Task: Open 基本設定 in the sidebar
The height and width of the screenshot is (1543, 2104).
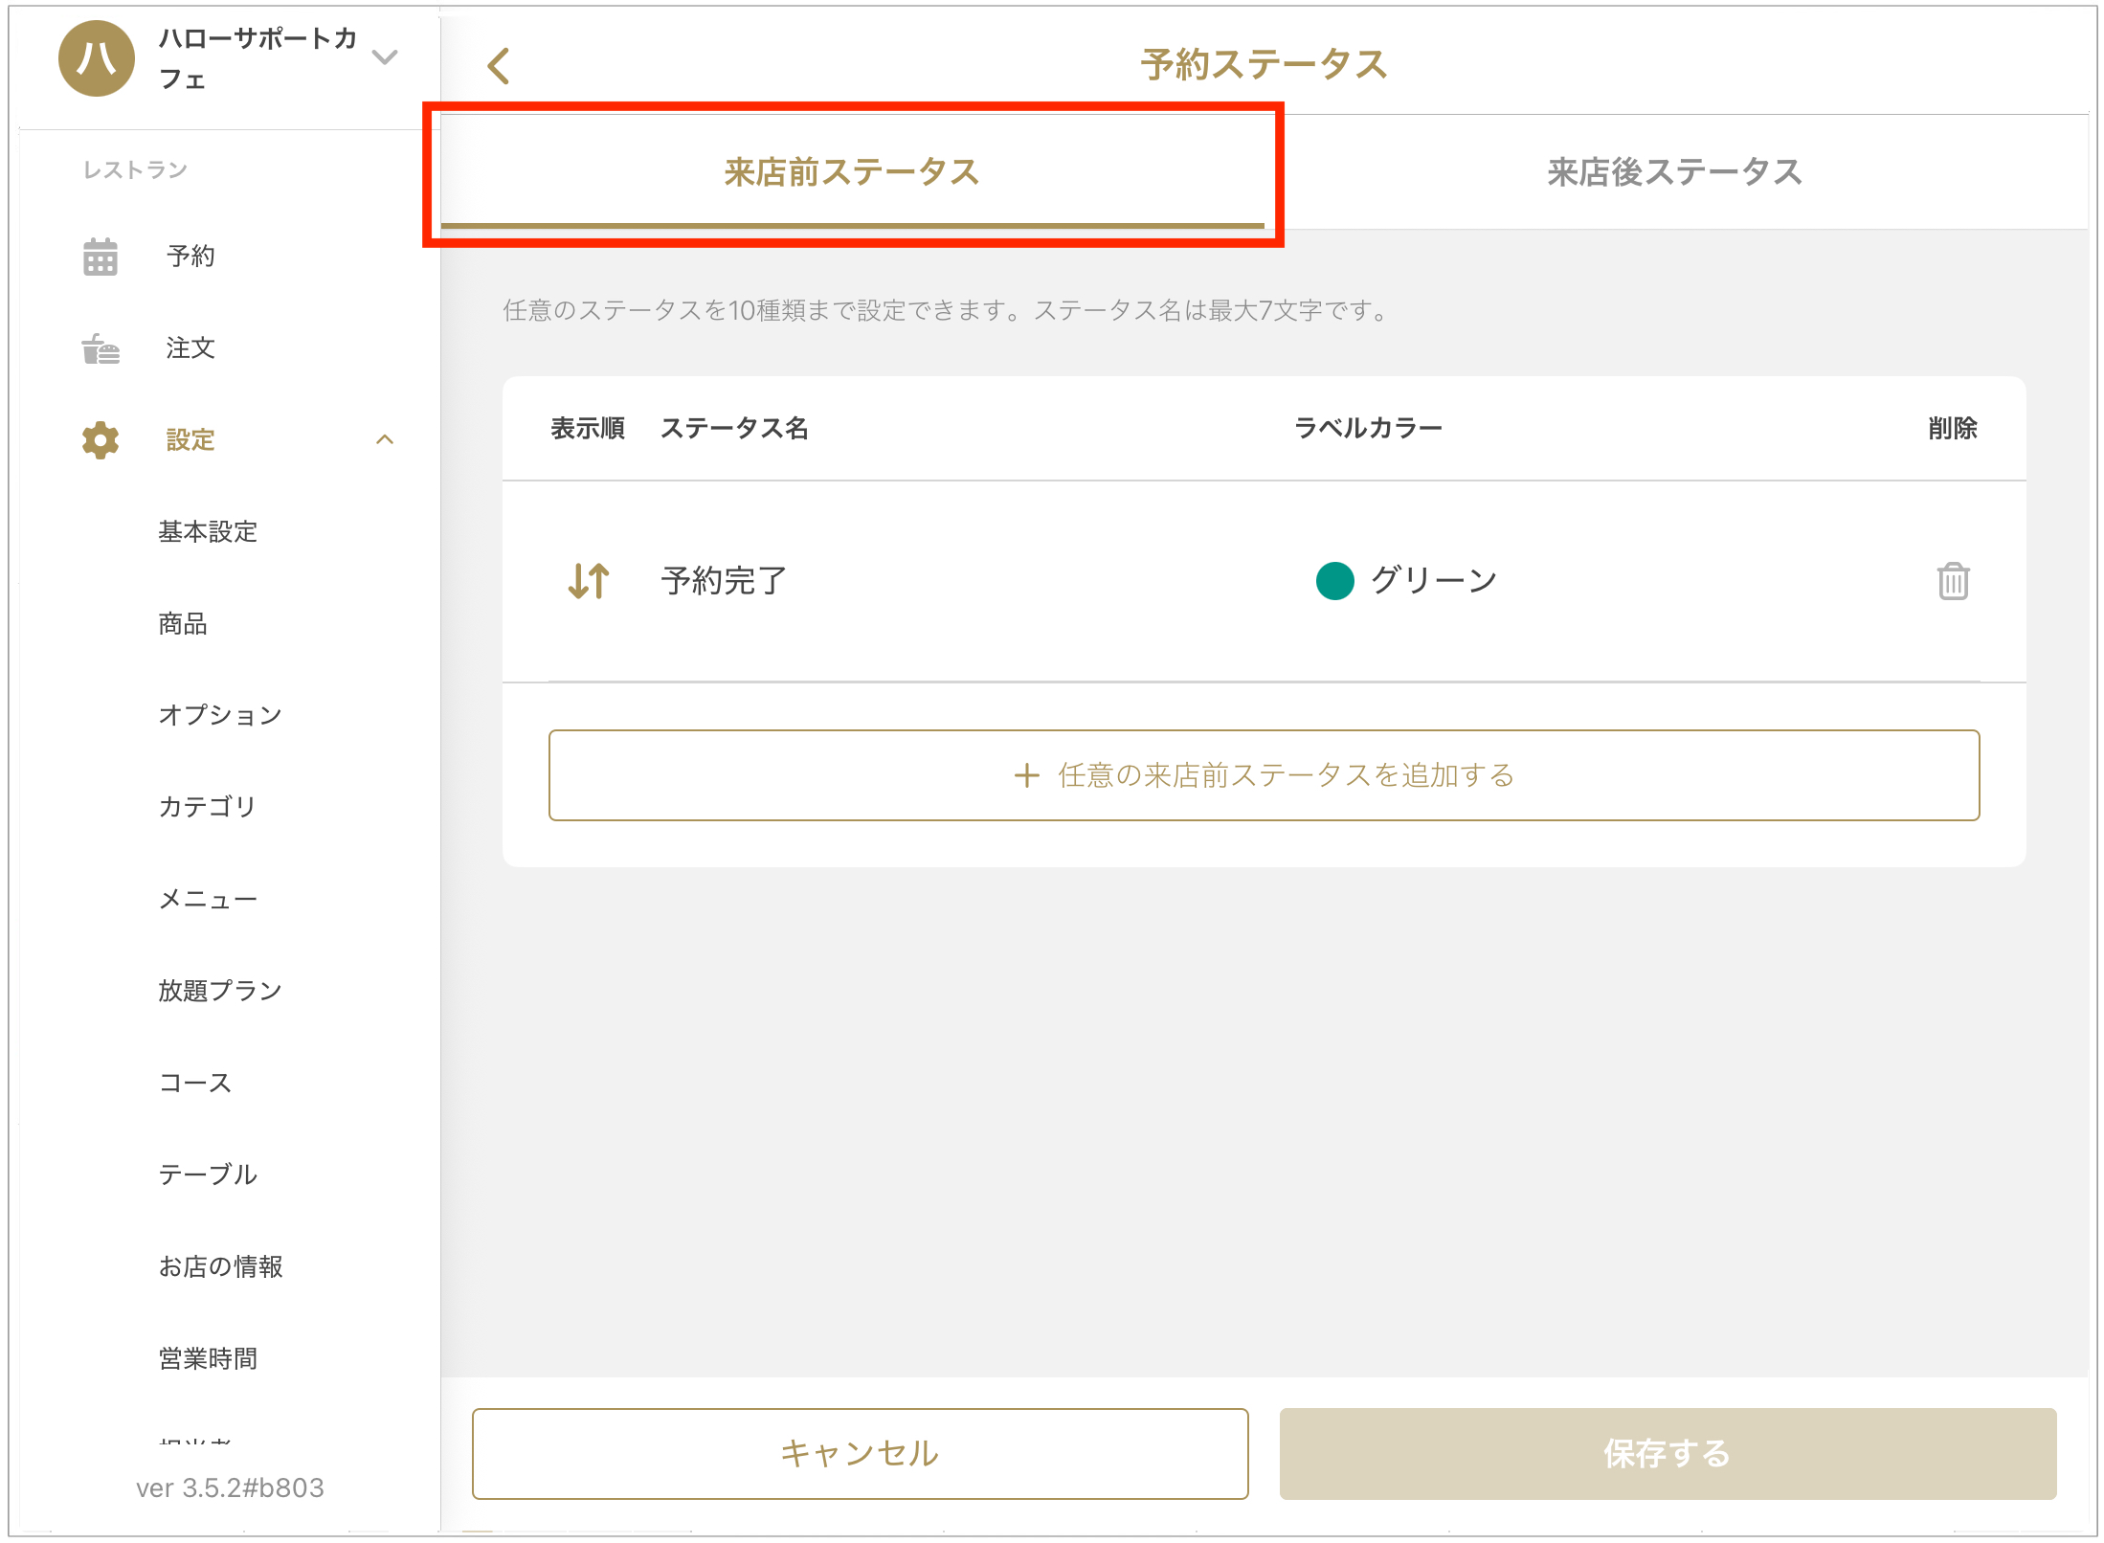Action: point(208,531)
